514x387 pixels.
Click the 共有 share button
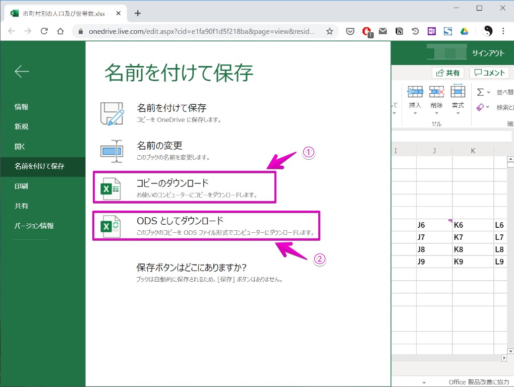tap(448, 73)
